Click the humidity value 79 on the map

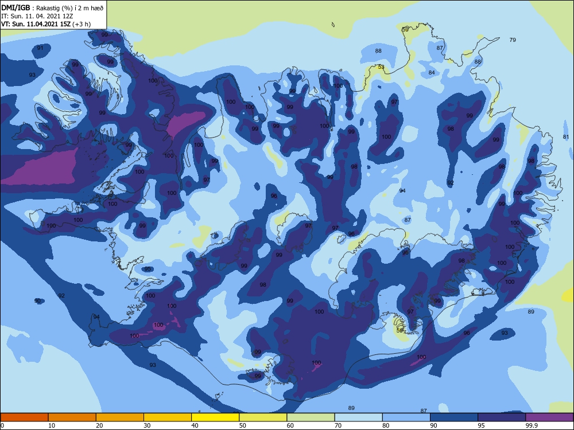pyautogui.click(x=513, y=40)
